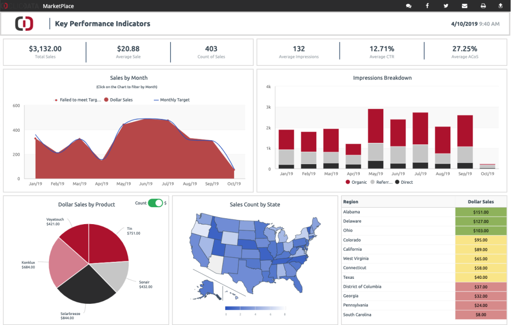This screenshot has width=511, height=325.
Task: Toggle Count/$ switch on product chart
Action: tap(155, 203)
